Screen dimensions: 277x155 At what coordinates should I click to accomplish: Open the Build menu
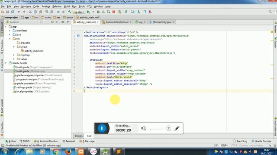click(67, 6)
